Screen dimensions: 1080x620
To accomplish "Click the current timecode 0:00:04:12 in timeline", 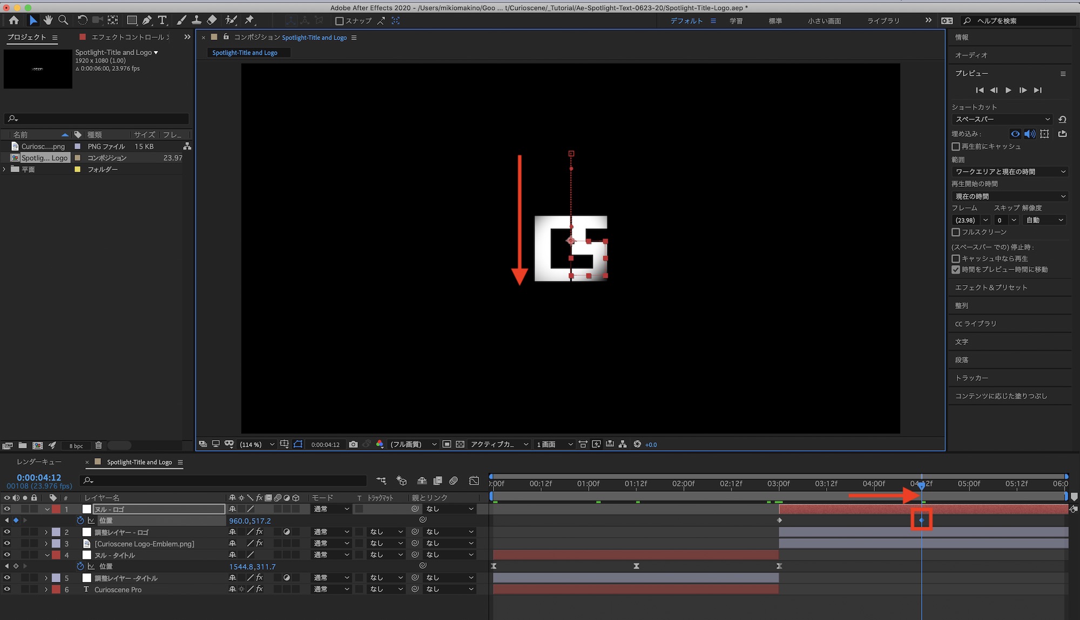I will tap(39, 477).
